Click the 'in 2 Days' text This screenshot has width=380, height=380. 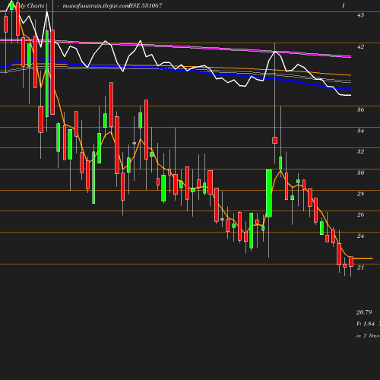coord(368,336)
